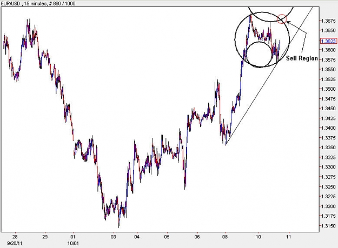Click the 04 date axis label
This screenshot has height=248, width=338.
click(x=137, y=237)
